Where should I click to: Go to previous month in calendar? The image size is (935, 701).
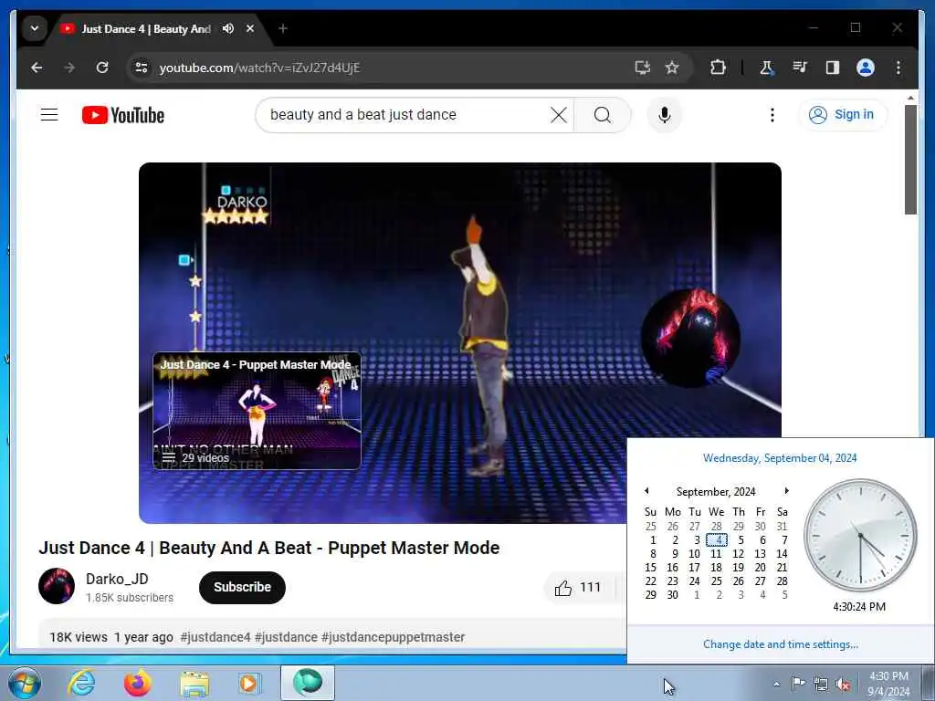647,490
